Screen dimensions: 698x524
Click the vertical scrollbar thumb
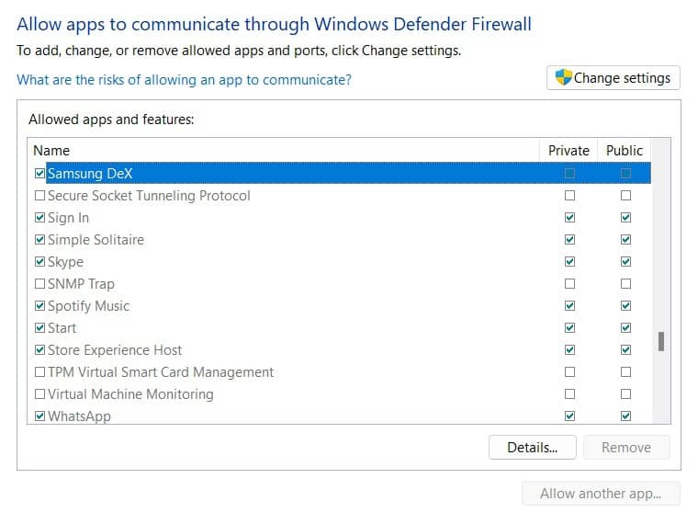[x=660, y=341]
